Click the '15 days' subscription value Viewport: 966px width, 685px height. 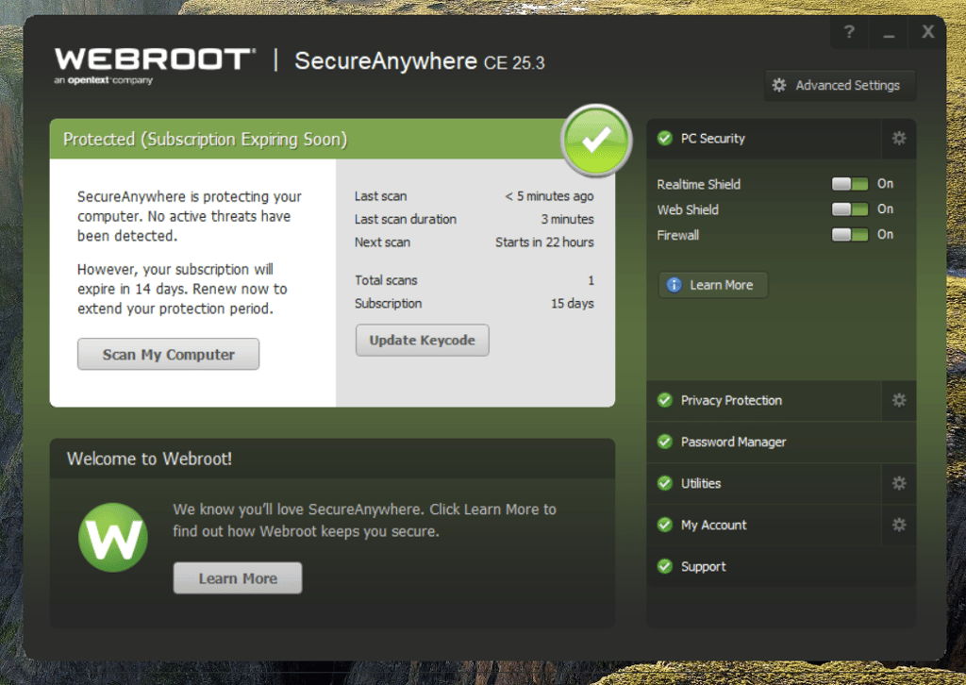click(573, 304)
